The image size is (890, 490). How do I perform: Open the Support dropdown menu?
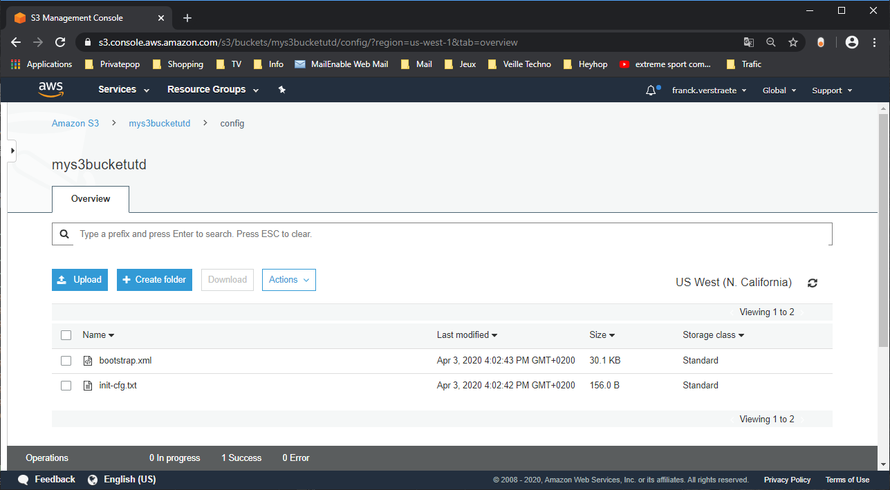tap(832, 91)
